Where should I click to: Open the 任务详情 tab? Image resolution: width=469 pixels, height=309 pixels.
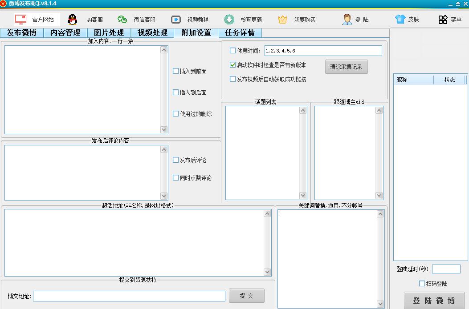pyautogui.click(x=240, y=33)
